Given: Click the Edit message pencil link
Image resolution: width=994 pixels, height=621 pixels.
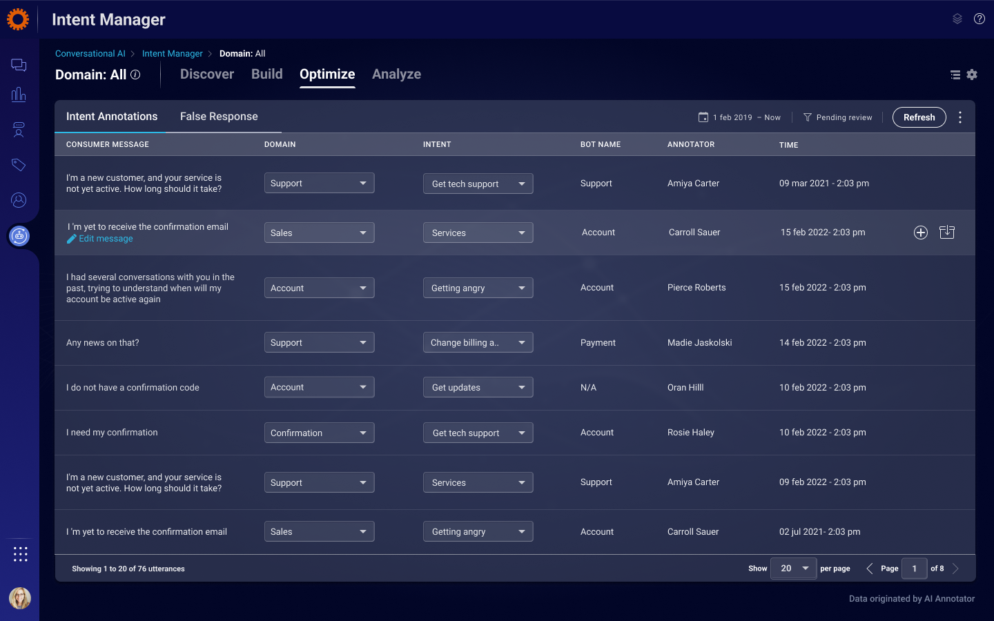Looking at the screenshot, I should pyautogui.click(x=100, y=239).
